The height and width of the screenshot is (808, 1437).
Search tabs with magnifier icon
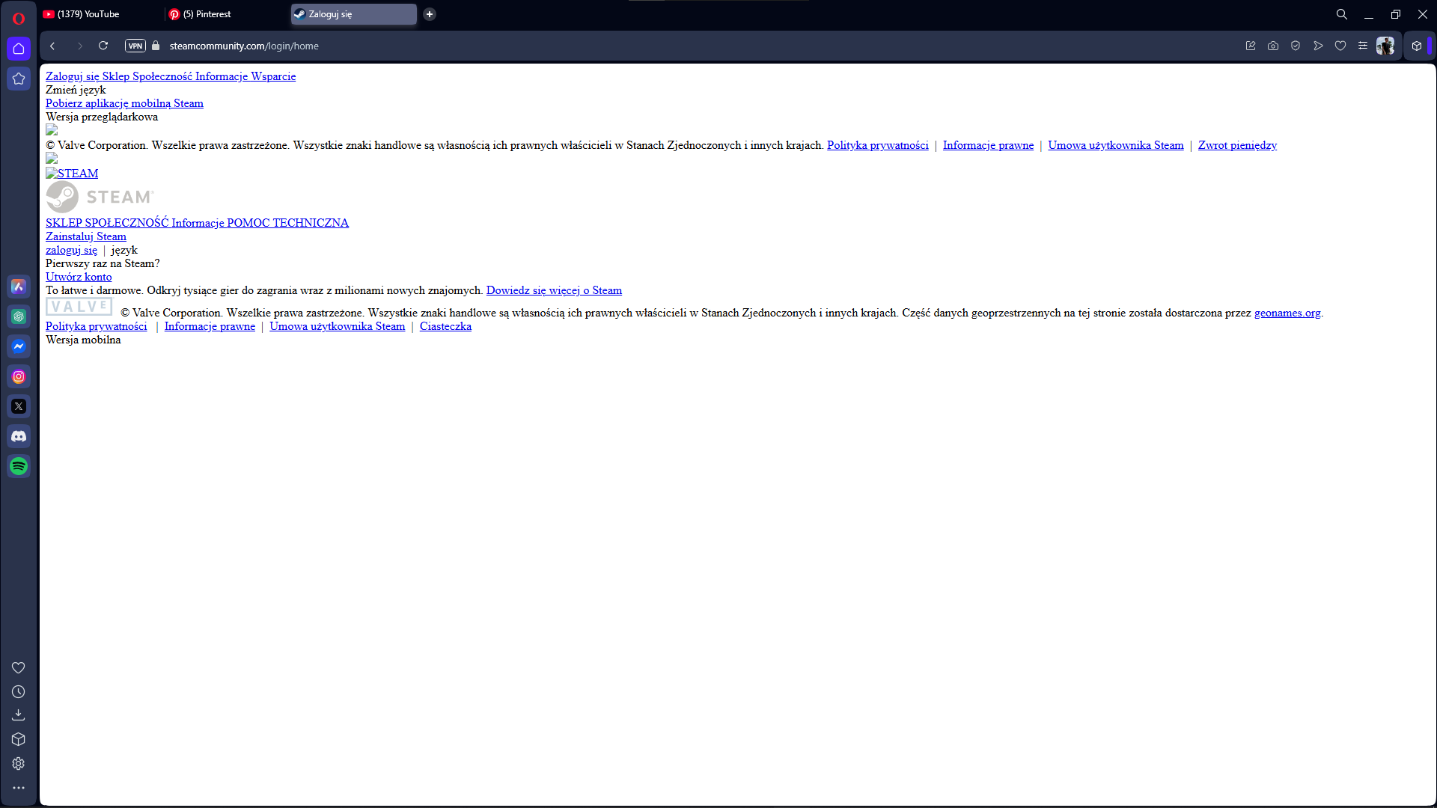tap(1342, 14)
